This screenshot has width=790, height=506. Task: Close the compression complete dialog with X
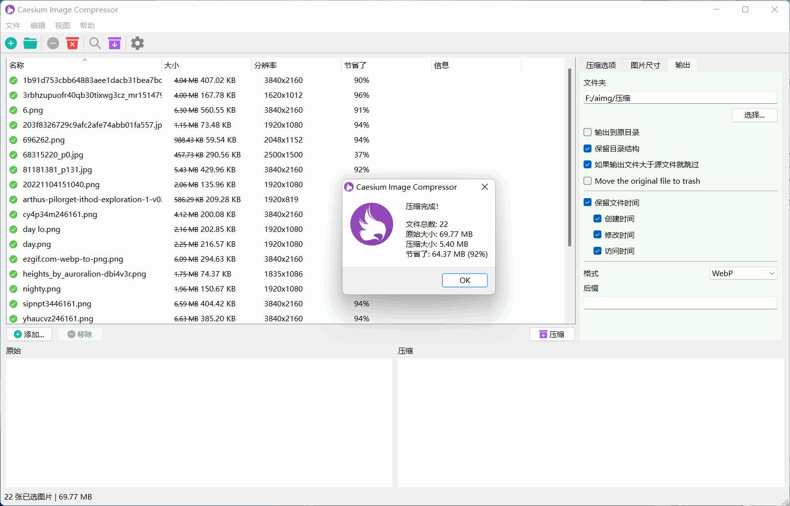485,187
